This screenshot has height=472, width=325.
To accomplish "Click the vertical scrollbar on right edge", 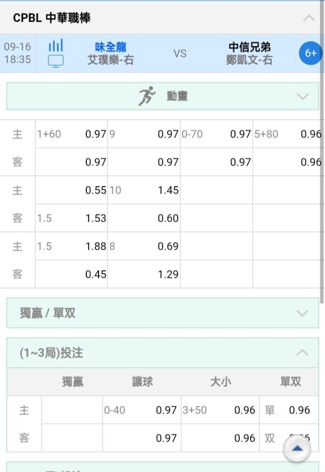I will [x=322, y=151].
